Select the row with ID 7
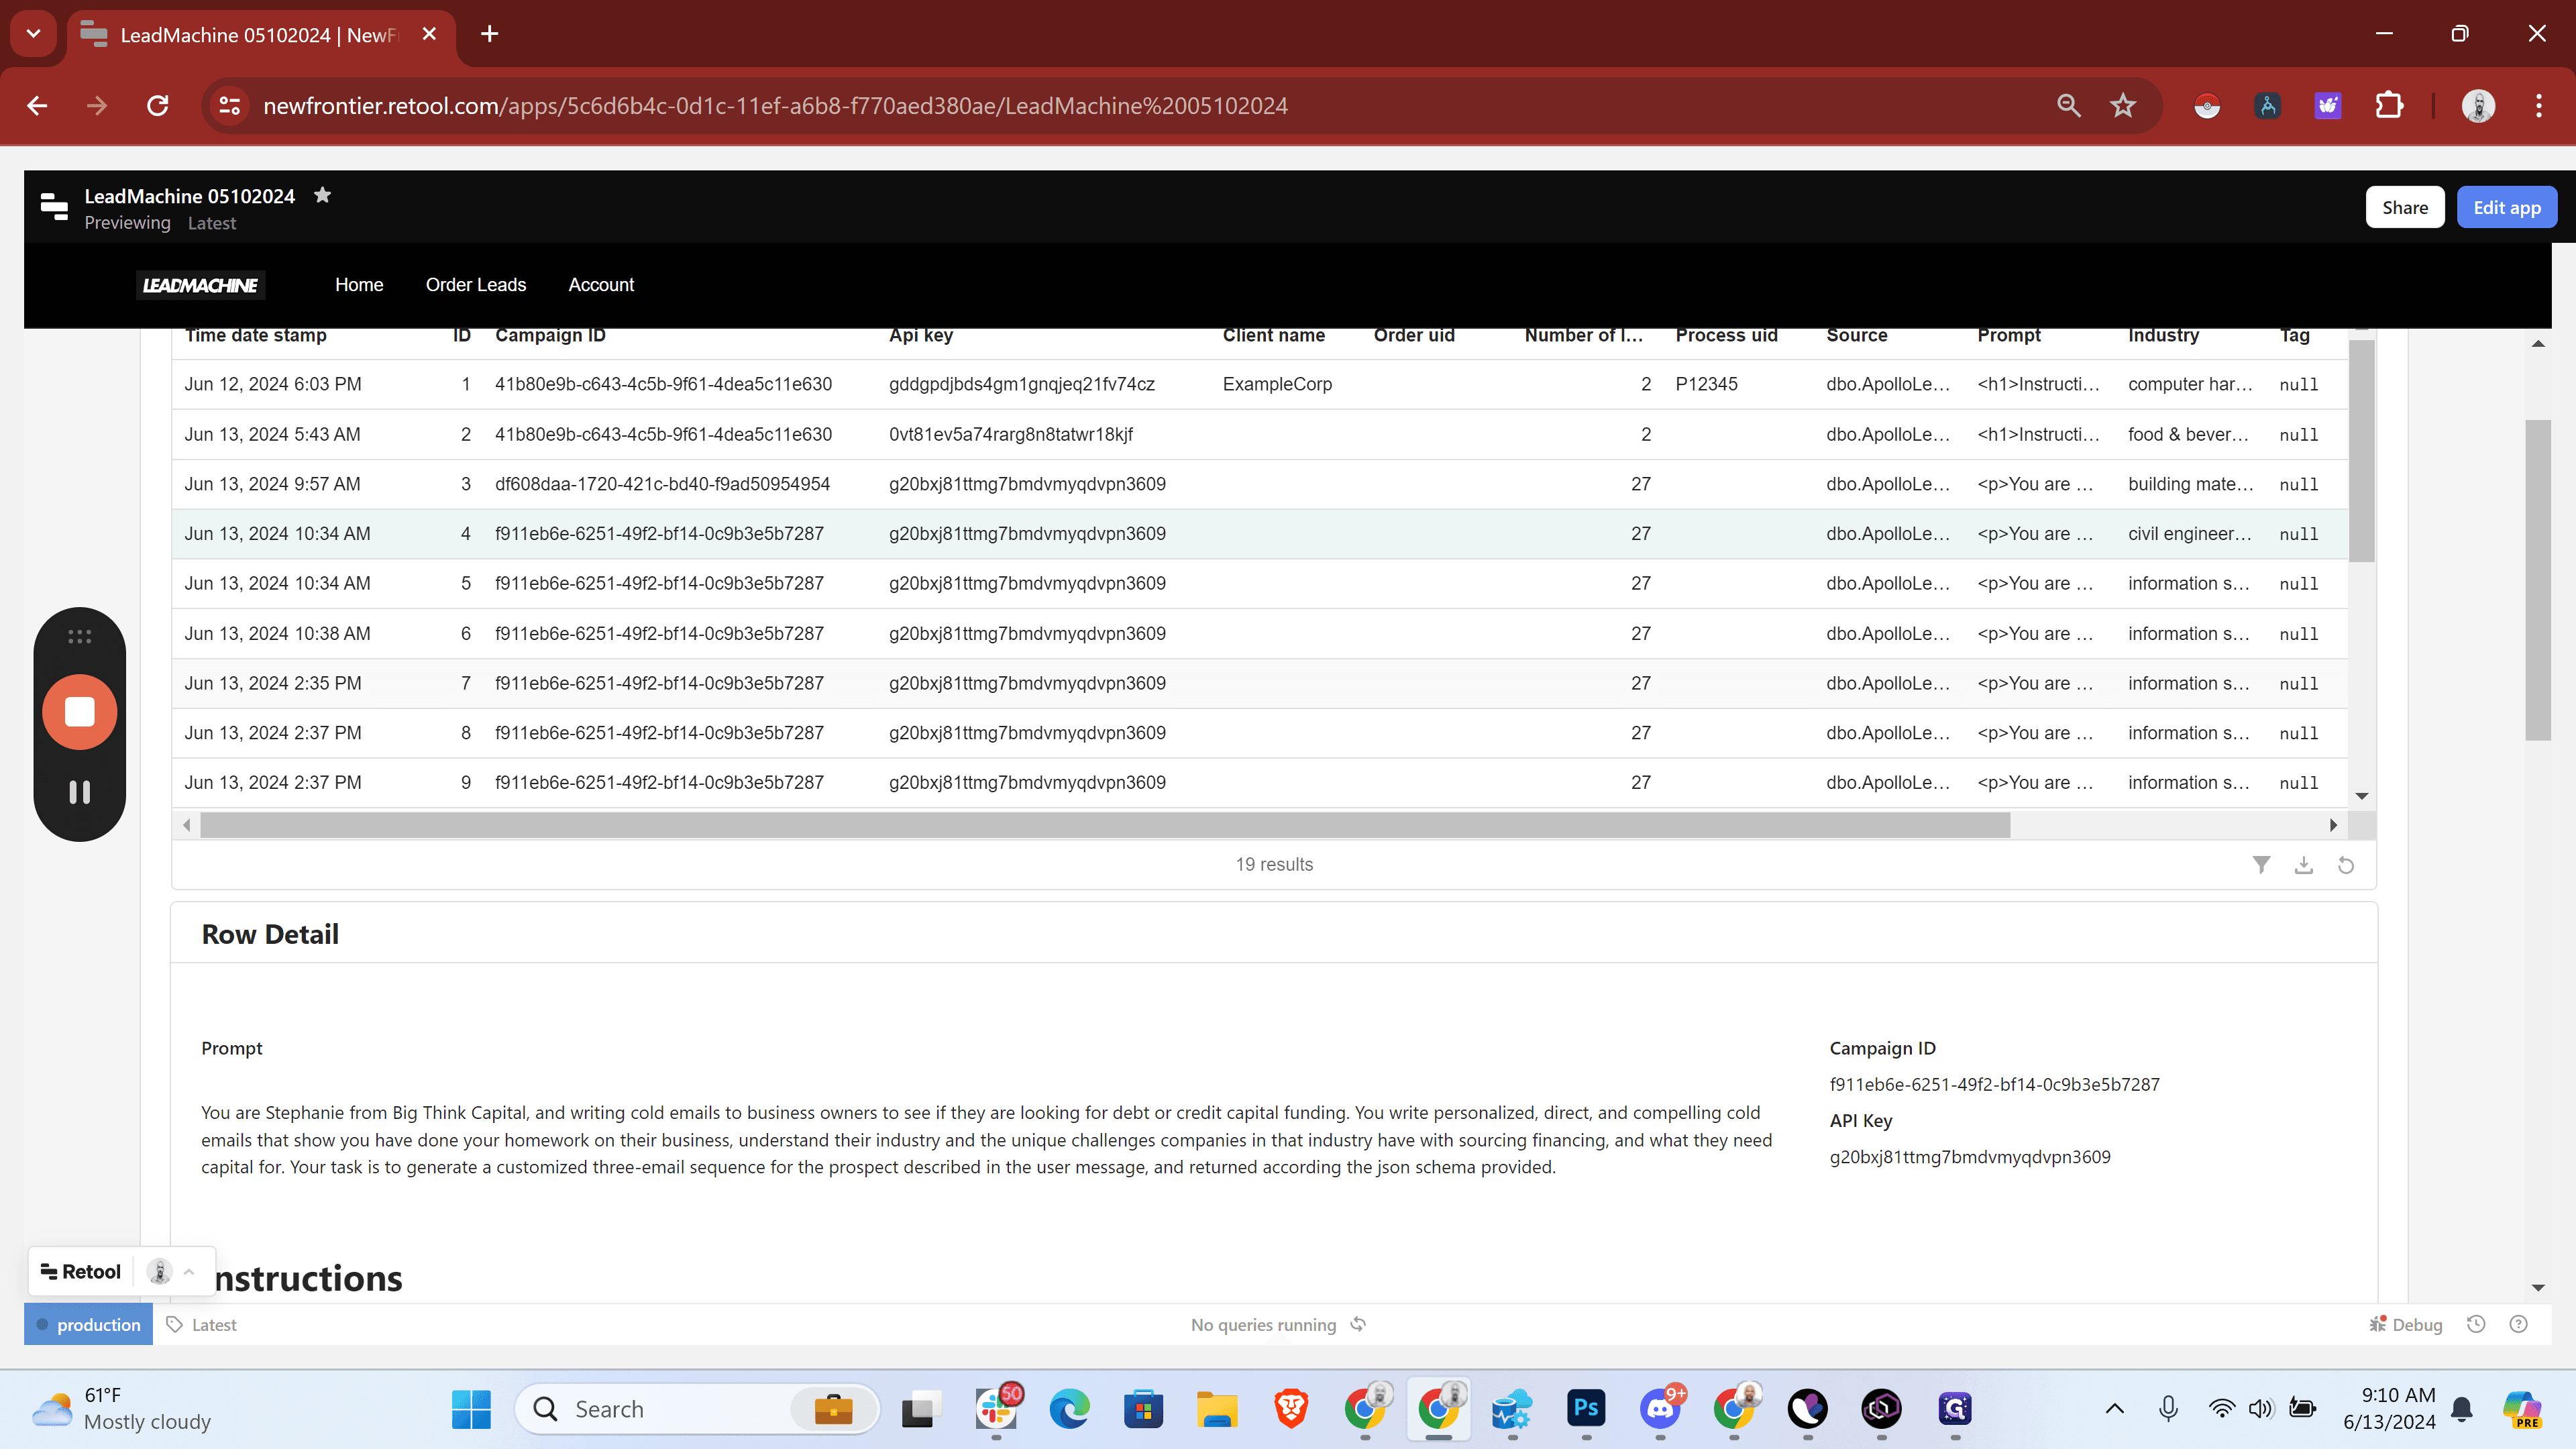2576x1449 pixels. point(1259,683)
